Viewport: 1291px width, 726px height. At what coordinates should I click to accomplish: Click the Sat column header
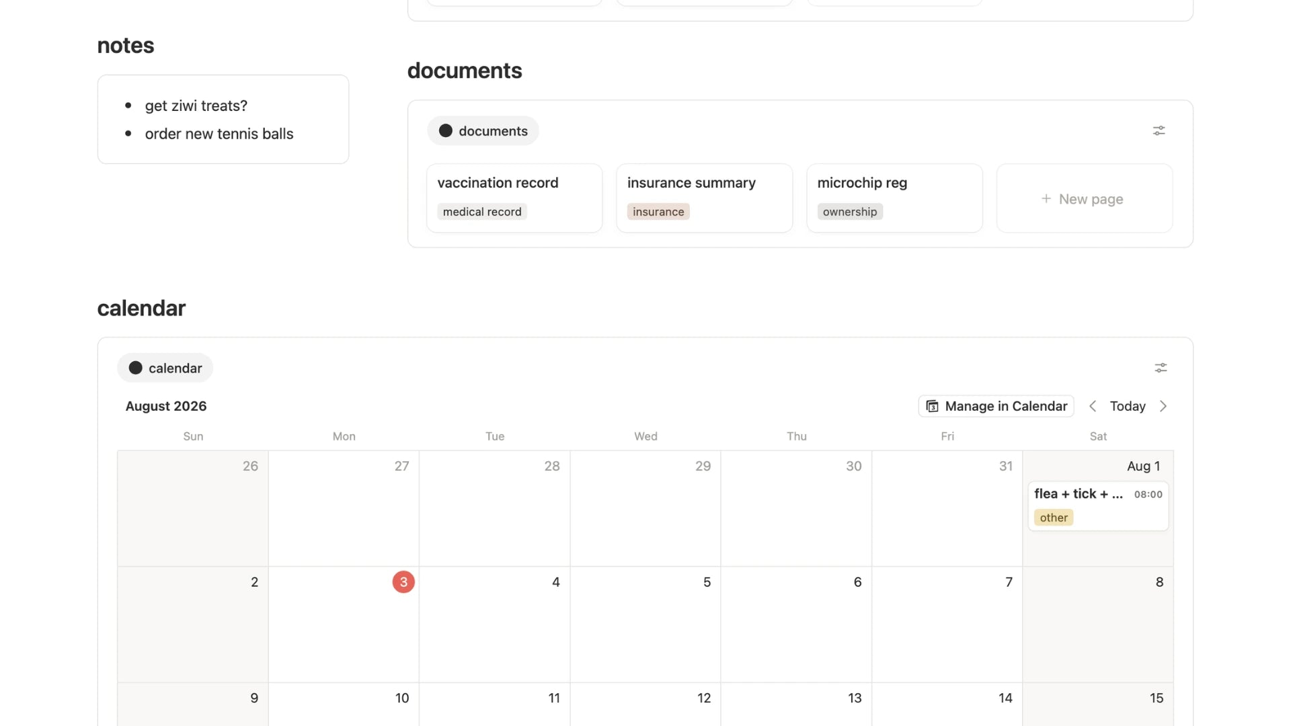click(1098, 436)
